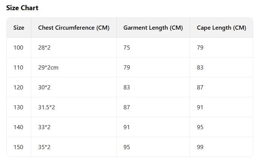Click the 28*2 chest value
Image resolution: width=265 pixels, height=160 pixels.
click(44, 48)
